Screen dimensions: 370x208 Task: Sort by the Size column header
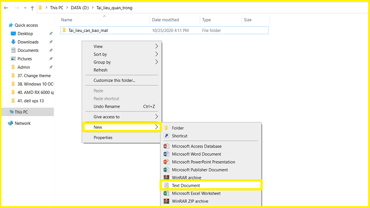[x=247, y=20]
